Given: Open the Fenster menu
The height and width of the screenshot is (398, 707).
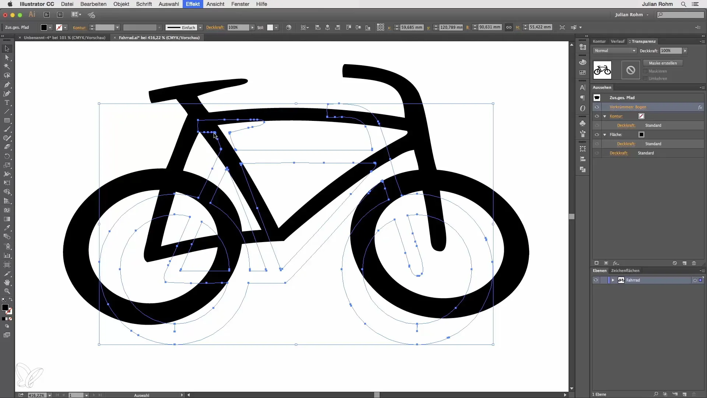Looking at the screenshot, I should coord(240,4).
